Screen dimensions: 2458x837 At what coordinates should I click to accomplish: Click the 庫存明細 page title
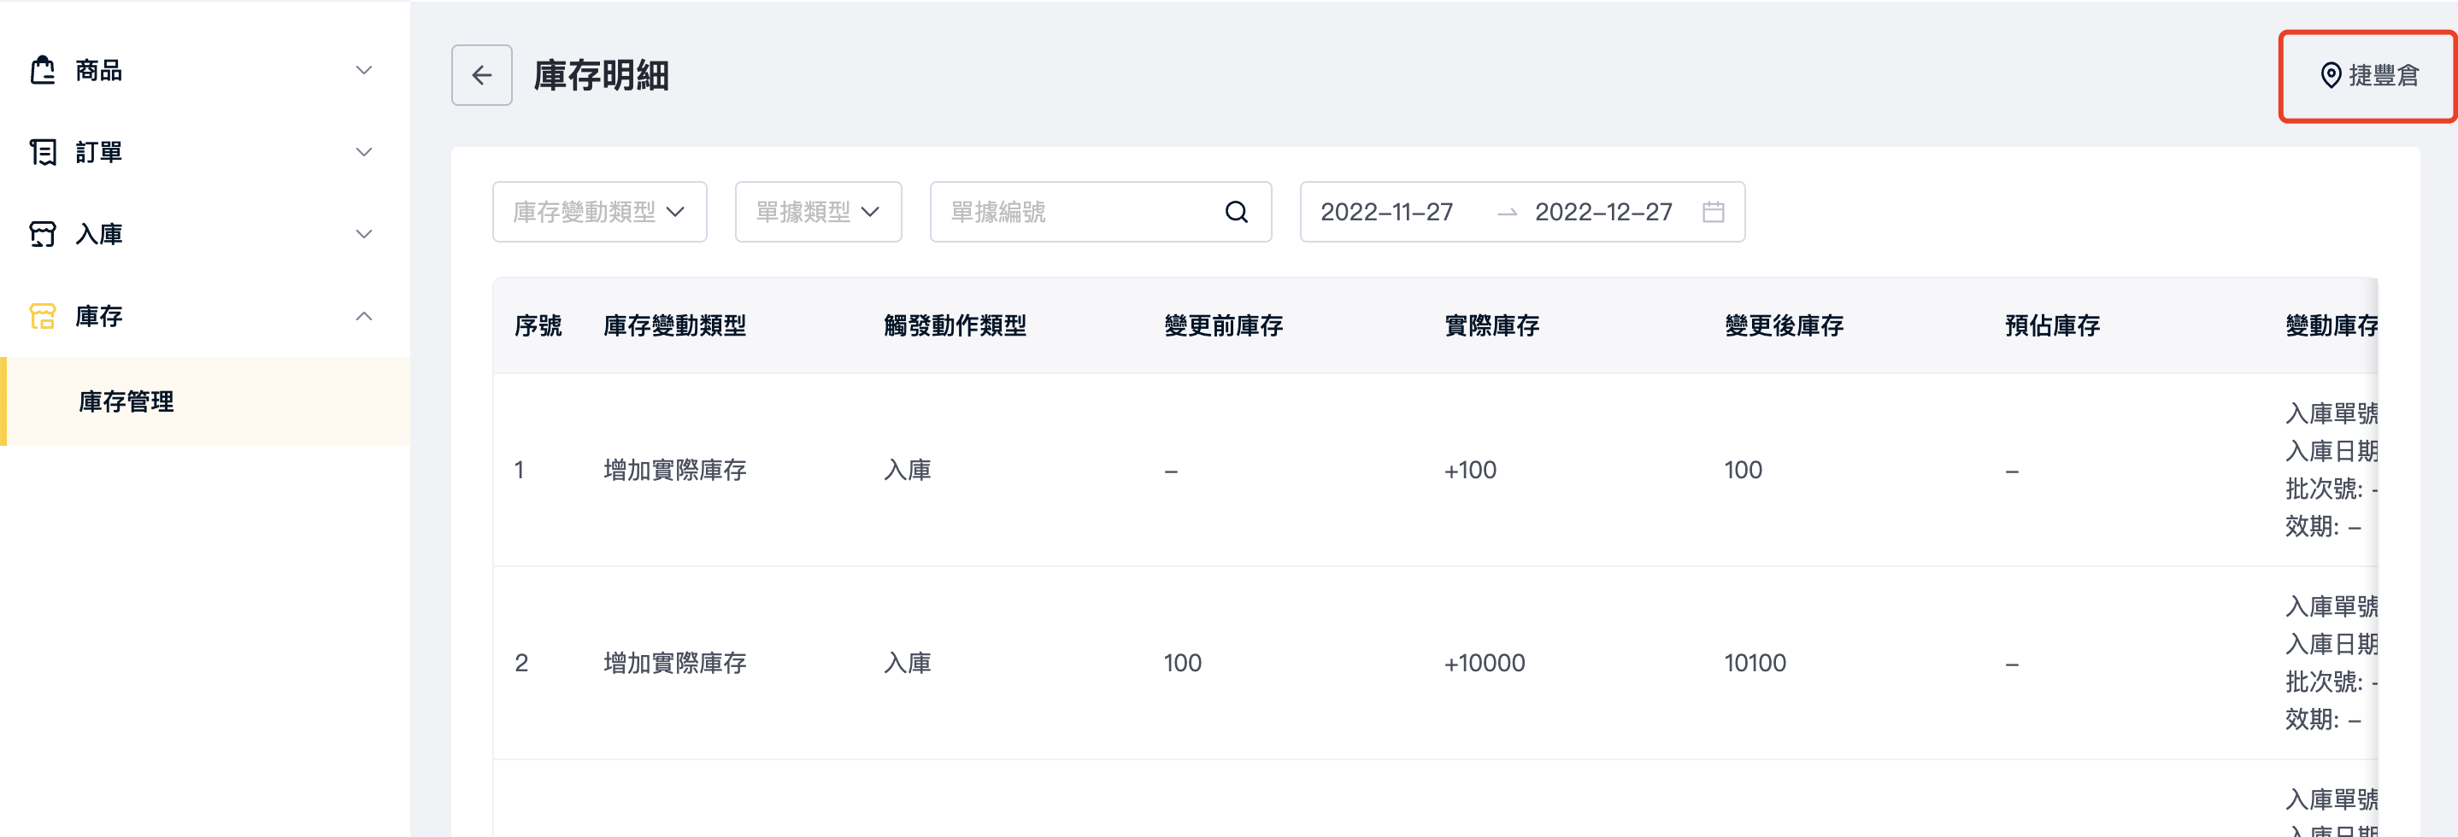(x=601, y=75)
